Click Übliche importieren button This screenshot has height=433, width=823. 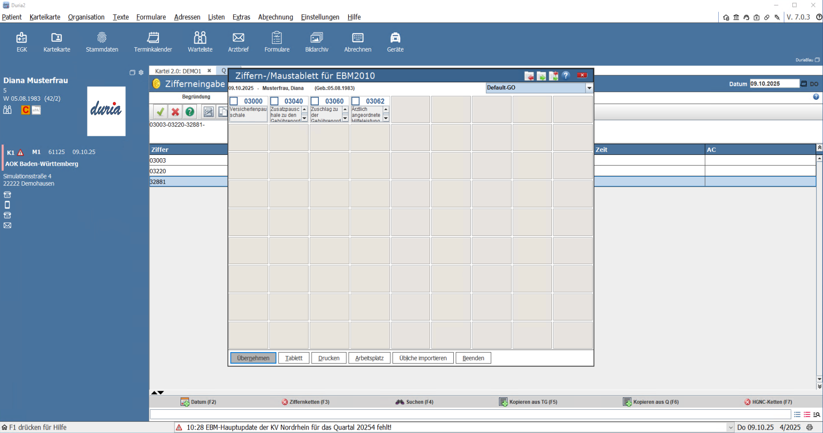pos(423,358)
